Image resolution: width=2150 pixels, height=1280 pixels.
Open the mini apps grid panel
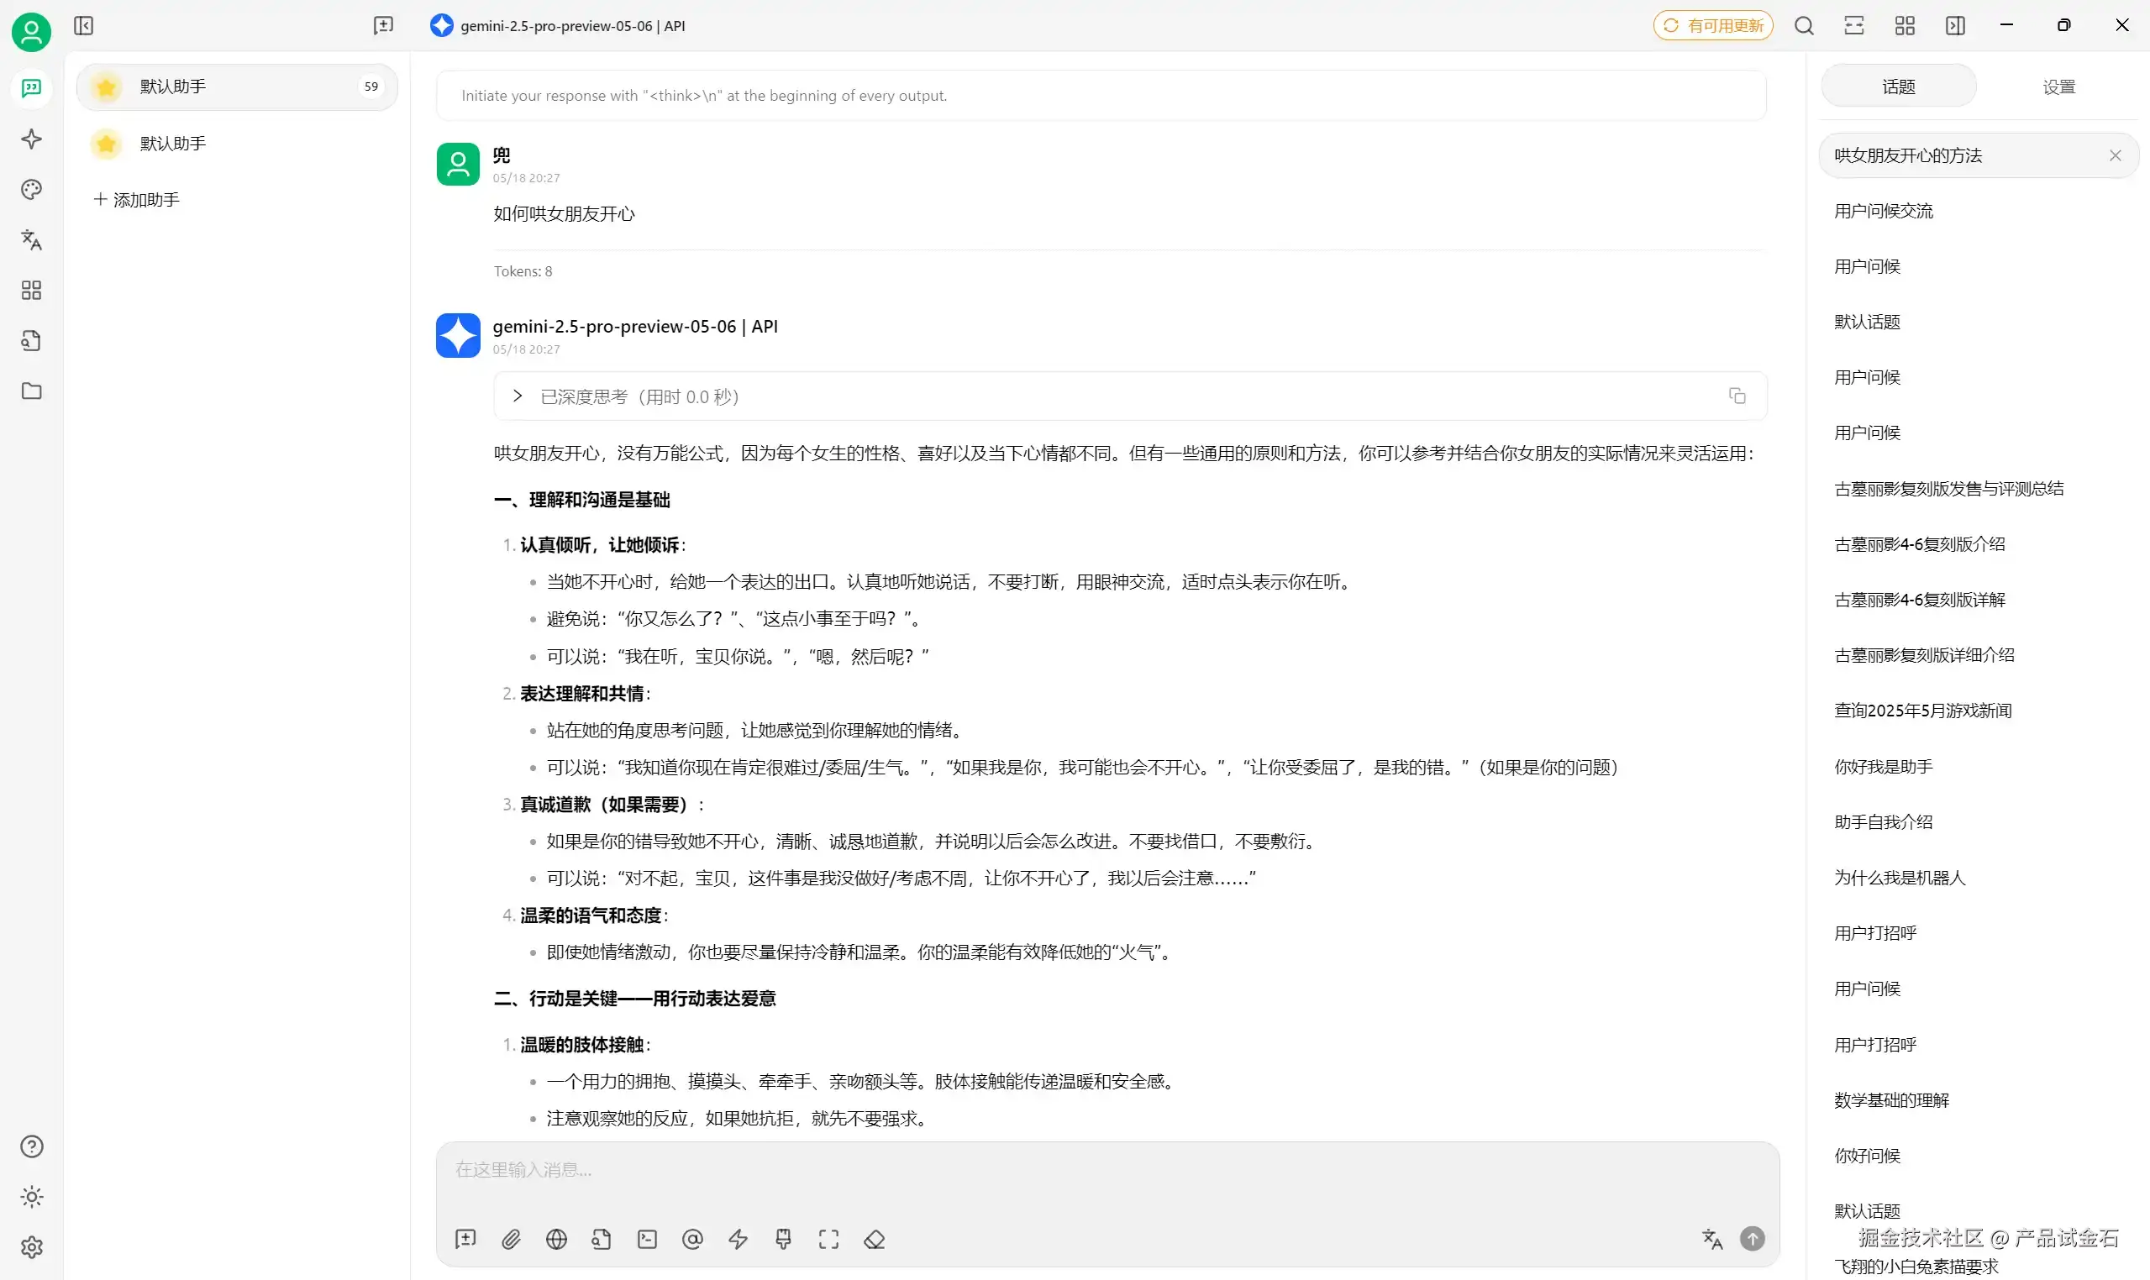coord(31,291)
